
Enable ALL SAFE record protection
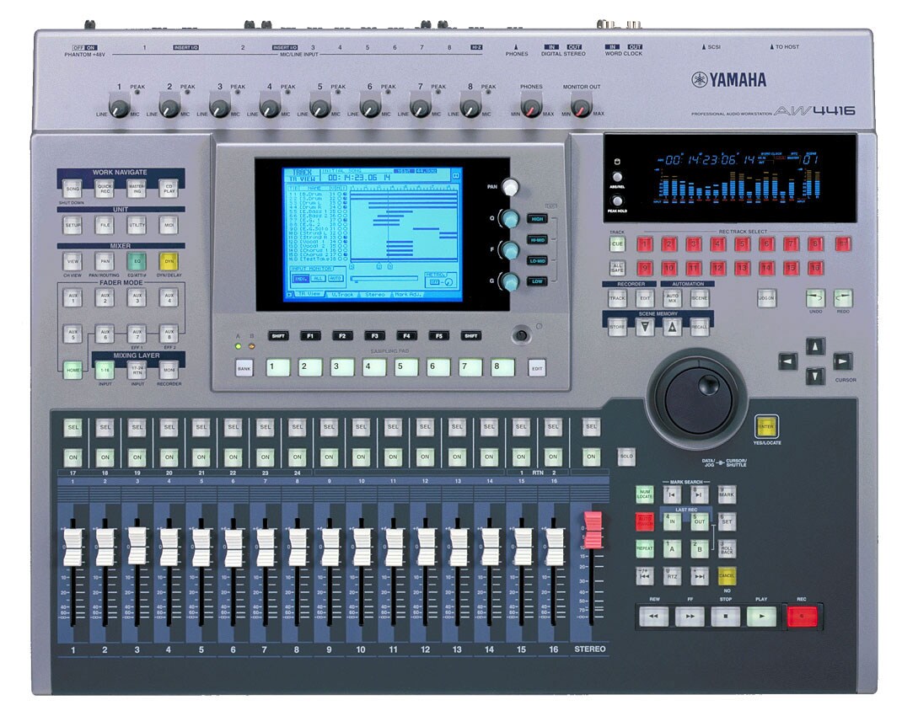point(617,268)
